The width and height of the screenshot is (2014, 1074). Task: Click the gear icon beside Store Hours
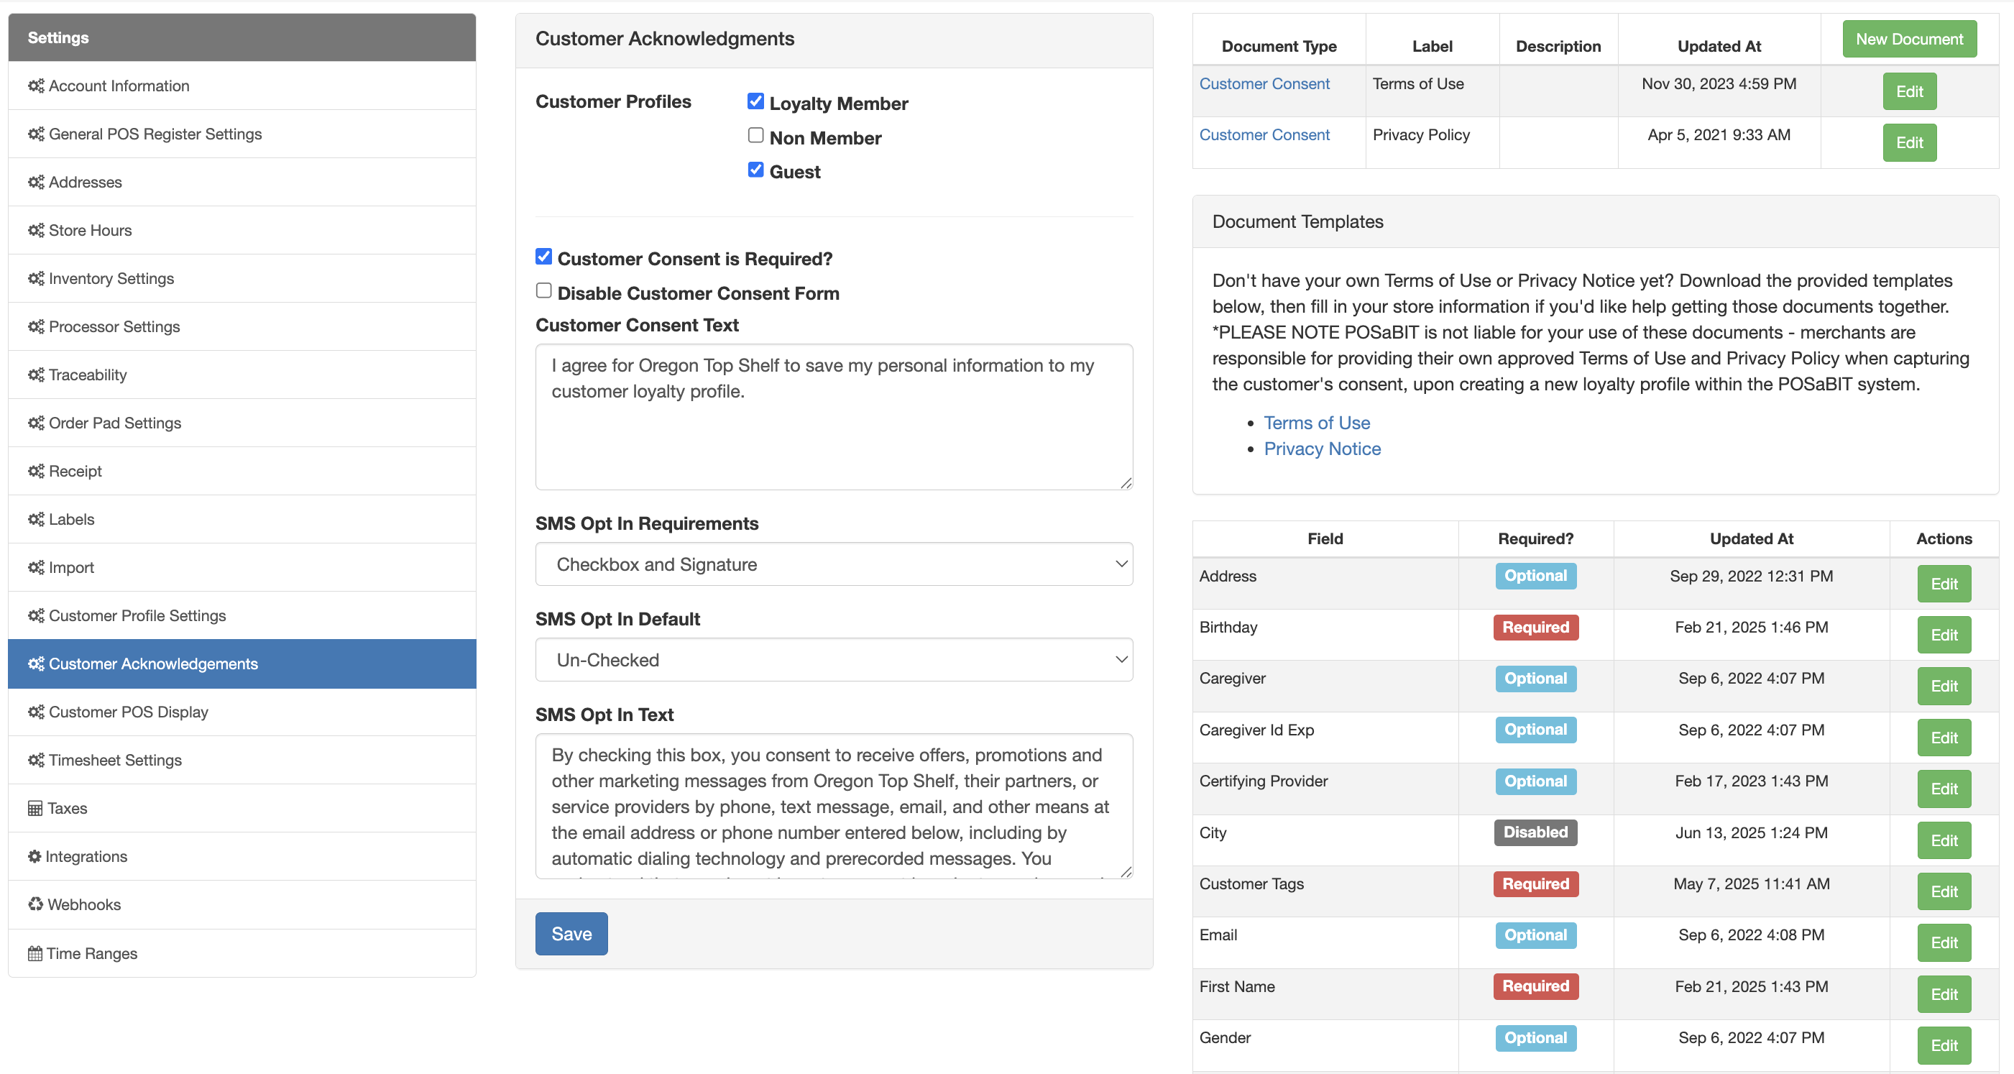coord(36,230)
